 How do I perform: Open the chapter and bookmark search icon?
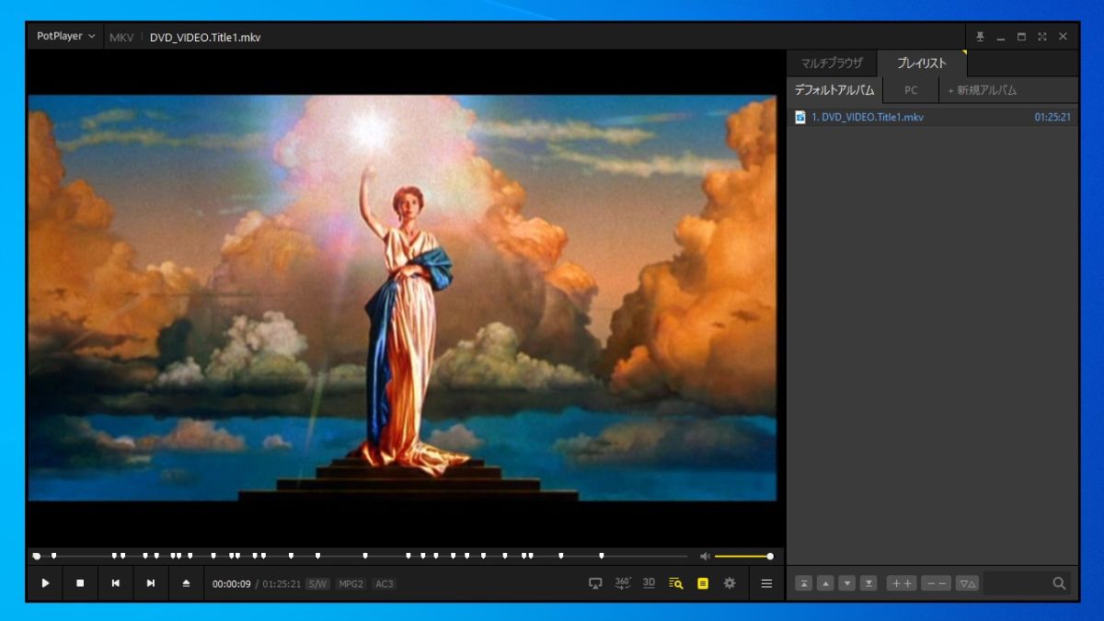[676, 583]
